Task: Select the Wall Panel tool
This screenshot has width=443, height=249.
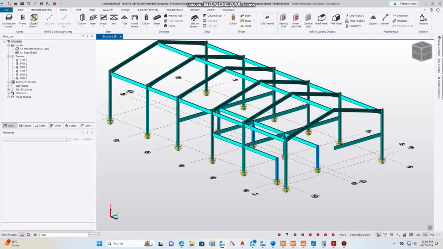Action: (x=336, y=20)
